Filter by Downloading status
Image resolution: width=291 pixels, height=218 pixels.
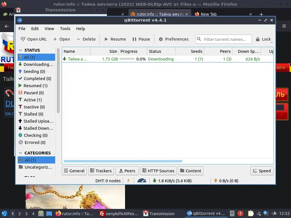(36, 64)
